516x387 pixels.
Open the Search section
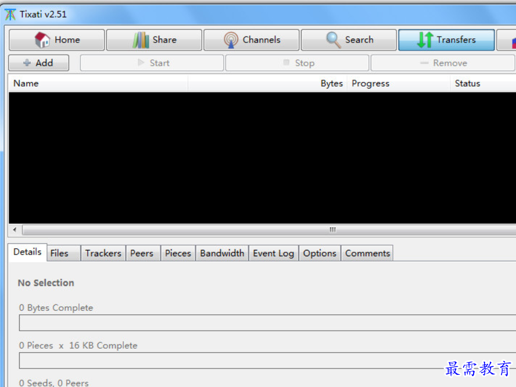click(349, 40)
